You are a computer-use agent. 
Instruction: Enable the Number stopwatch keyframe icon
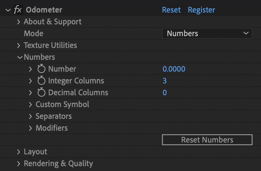[x=41, y=69]
